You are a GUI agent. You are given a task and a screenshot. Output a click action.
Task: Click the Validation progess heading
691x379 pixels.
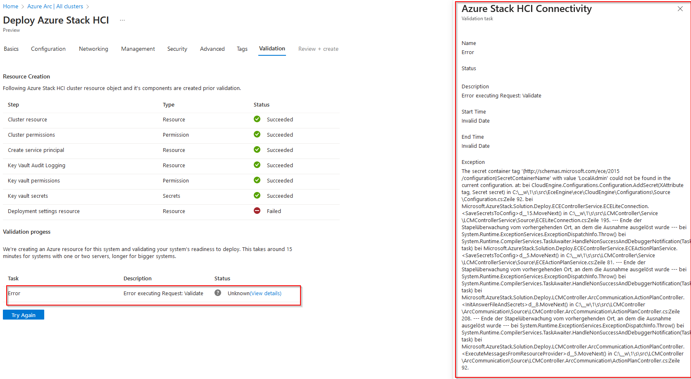coord(27,232)
